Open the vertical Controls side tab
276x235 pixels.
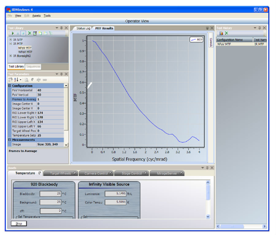pos(211,40)
